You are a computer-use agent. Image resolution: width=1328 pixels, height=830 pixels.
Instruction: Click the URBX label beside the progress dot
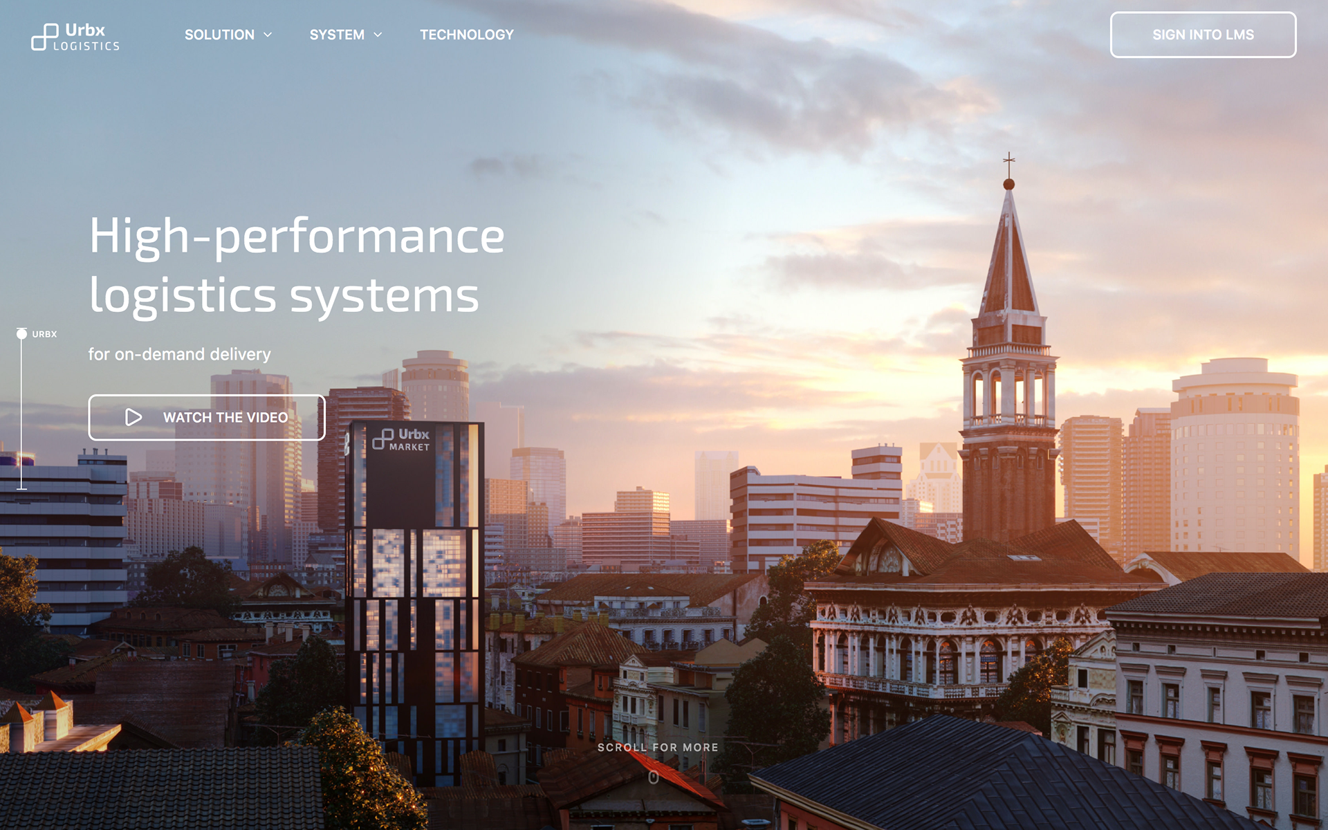(44, 334)
